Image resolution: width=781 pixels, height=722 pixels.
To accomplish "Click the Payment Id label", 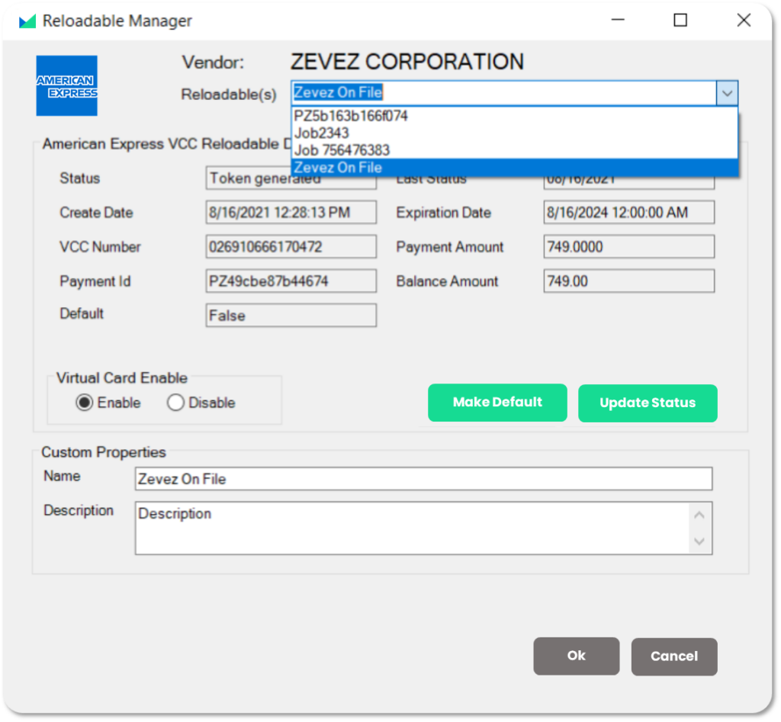I will coord(95,281).
